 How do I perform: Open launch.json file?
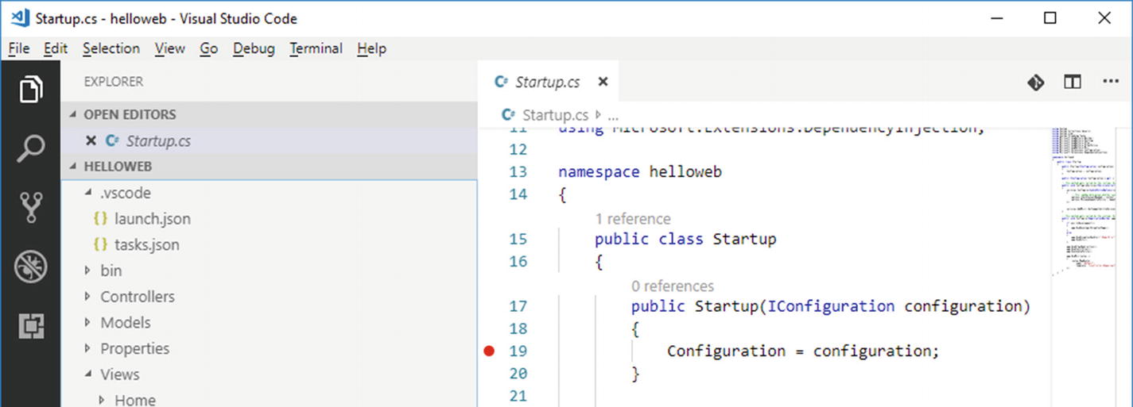152,219
